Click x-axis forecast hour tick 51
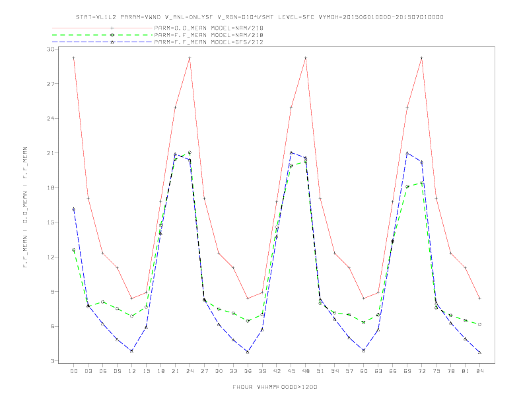The width and height of the screenshot is (523, 404). pyautogui.click(x=320, y=371)
